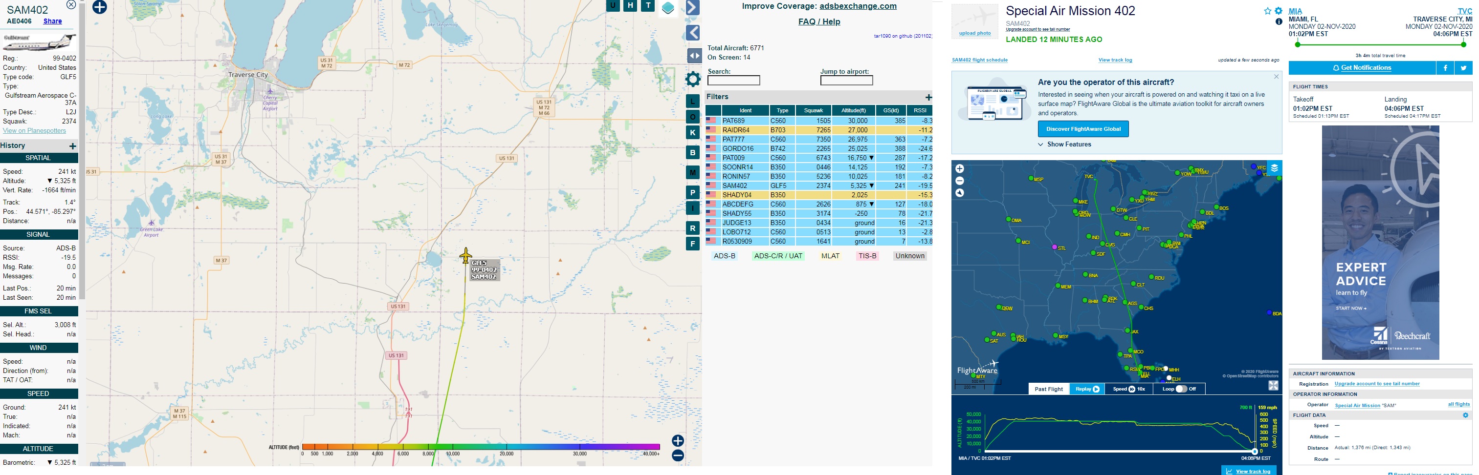
Task: Click the Share link for SAM402
Action: 52,21
